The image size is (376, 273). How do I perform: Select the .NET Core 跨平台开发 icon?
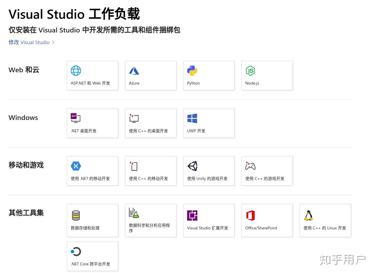click(x=75, y=251)
